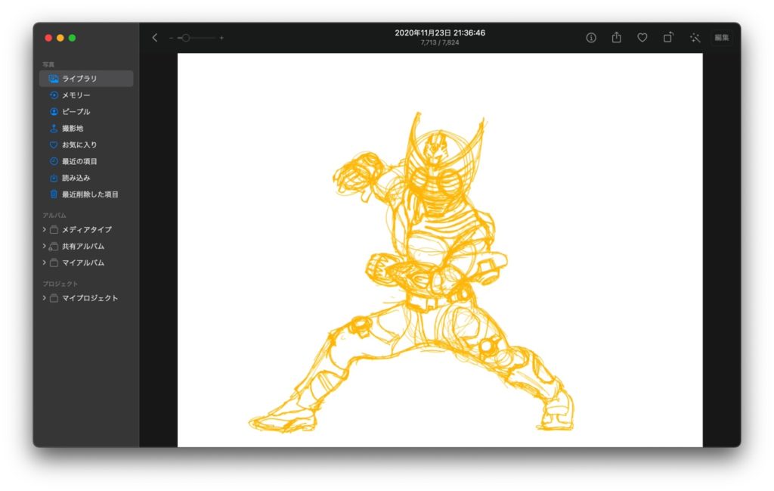Enter full screen with green button
774x491 pixels.
coord(72,38)
